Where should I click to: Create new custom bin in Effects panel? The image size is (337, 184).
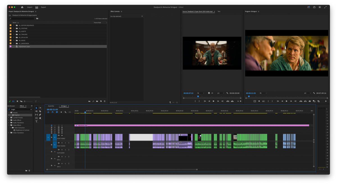tap(26, 170)
